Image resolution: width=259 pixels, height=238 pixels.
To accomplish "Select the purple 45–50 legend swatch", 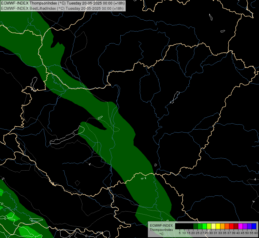I will [x=245, y=226].
